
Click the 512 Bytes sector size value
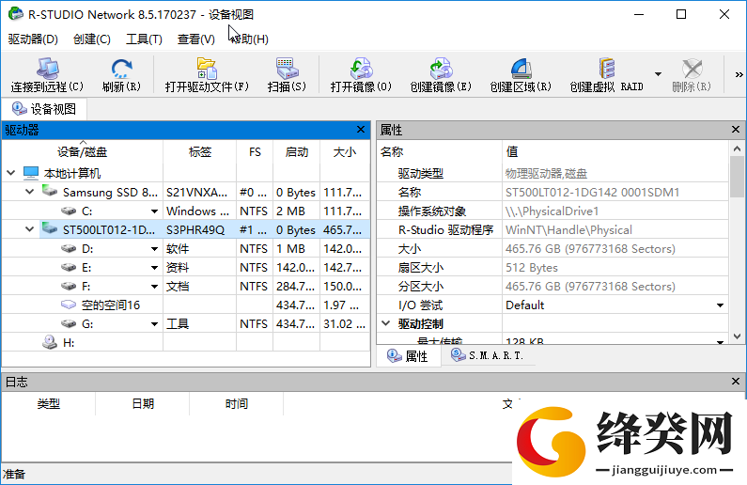coord(532,268)
